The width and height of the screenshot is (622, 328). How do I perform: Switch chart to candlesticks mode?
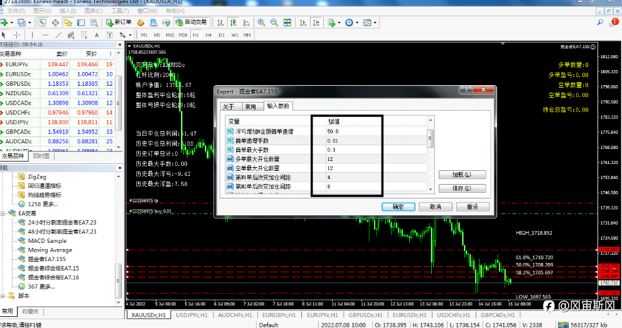pos(233,23)
